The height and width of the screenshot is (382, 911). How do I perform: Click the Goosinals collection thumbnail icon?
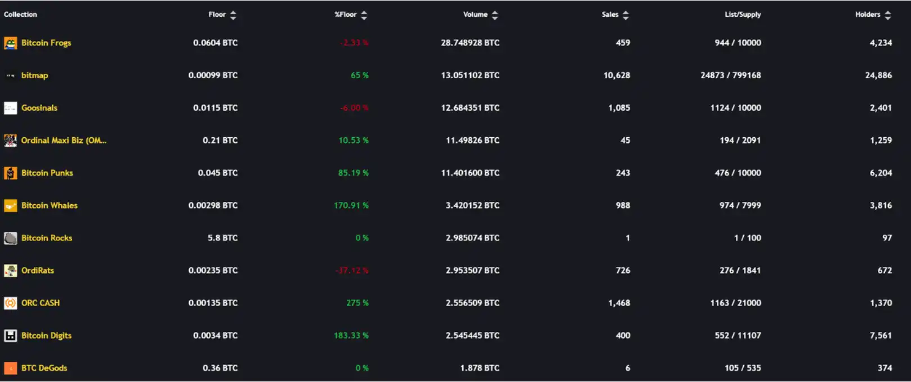click(10, 108)
